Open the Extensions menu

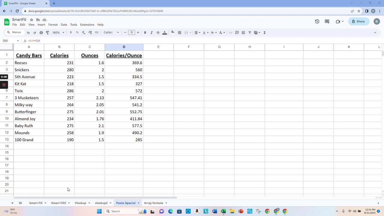(x=87, y=25)
